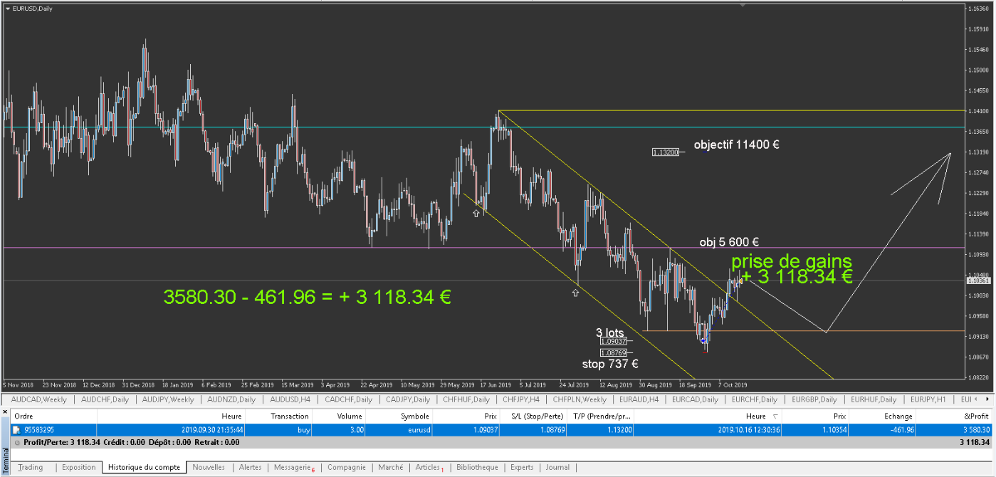Viewport: 996px width, 477px height.
Task: Switch to the Nouvelles tab
Action: 209,468
